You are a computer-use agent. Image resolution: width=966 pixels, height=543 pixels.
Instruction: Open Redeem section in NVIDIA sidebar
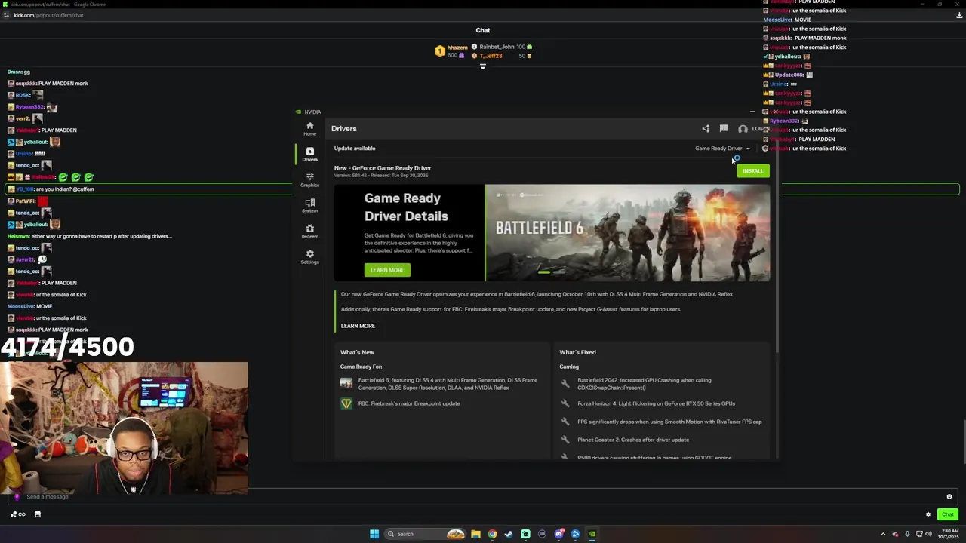[309, 231]
